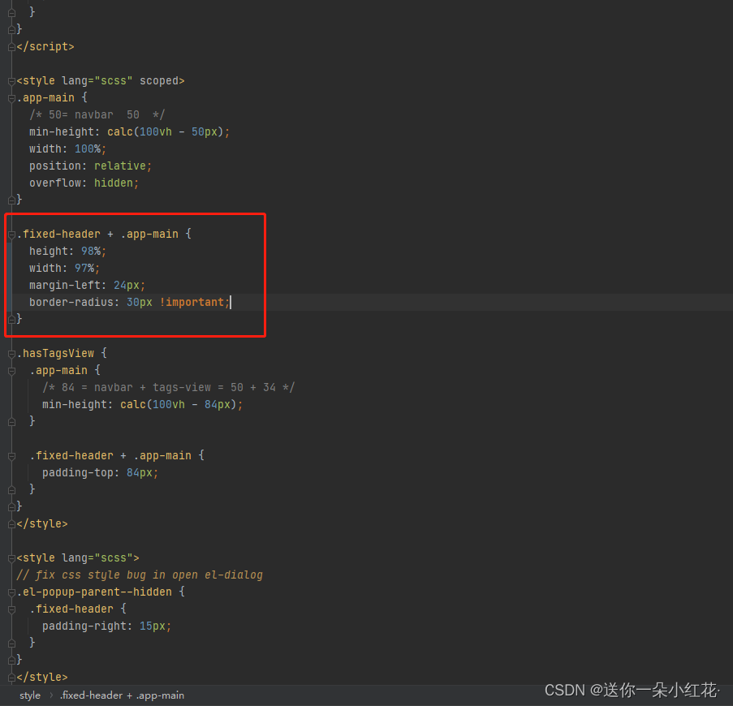Click the '.hasTagsView' selector text
The width and height of the screenshot is (733, 706).
pos(55,353)
